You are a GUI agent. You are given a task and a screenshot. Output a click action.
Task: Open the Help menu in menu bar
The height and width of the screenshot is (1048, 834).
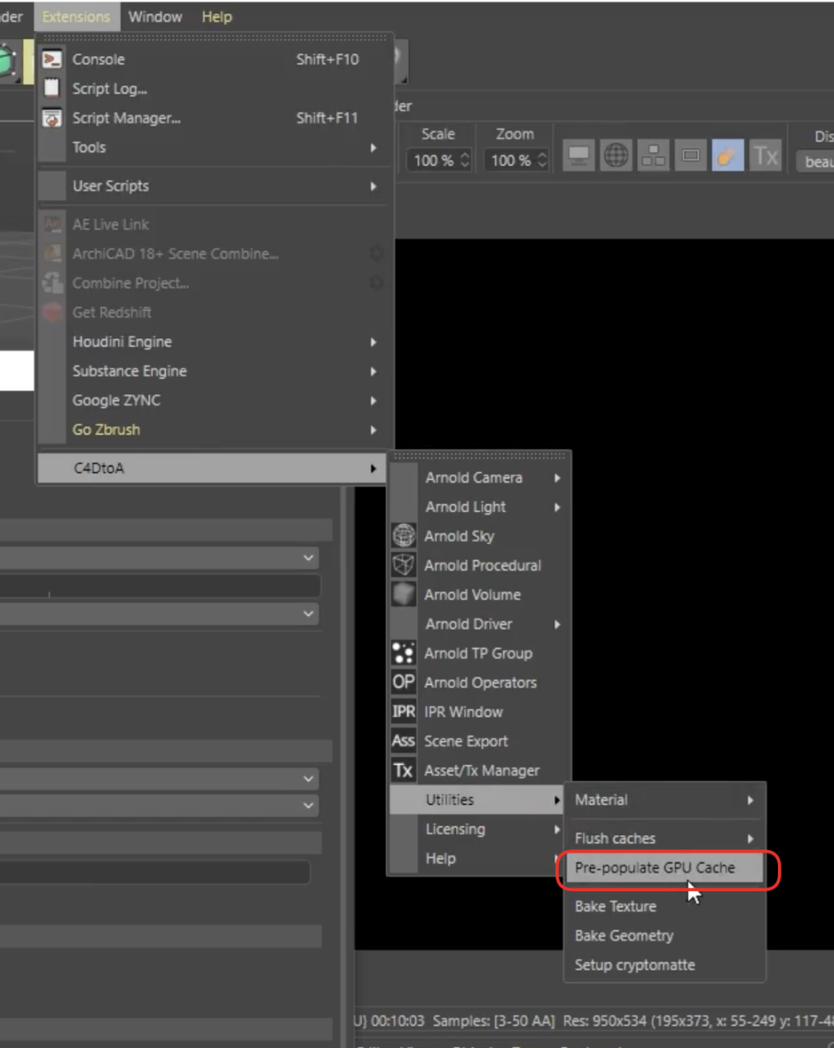pos(217,17)
